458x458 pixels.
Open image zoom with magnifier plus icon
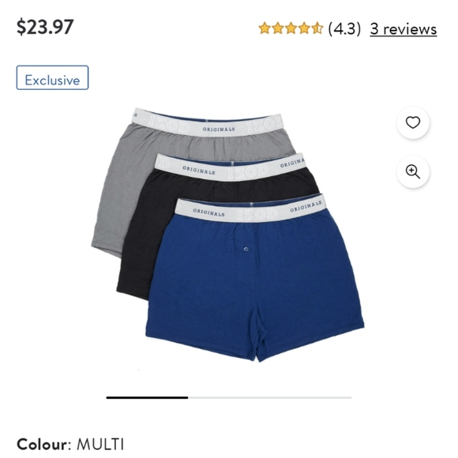coord(413,171)
